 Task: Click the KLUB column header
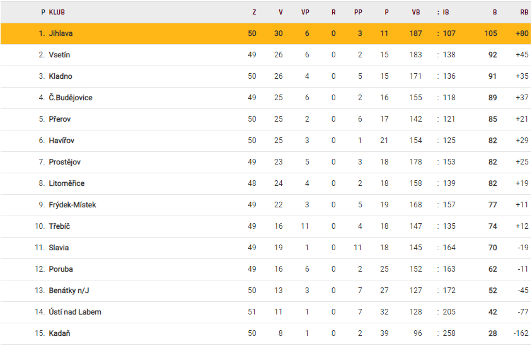57,12
